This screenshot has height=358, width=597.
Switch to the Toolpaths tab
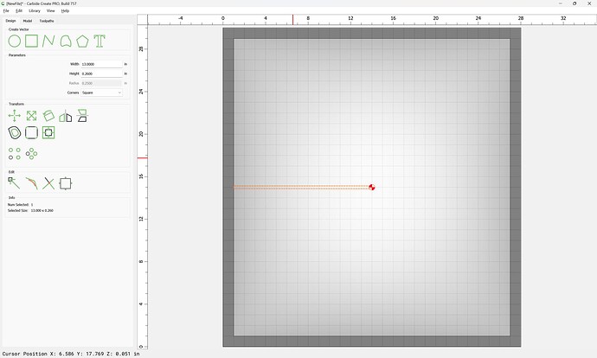pyautogui.click(x=46, y=21)
